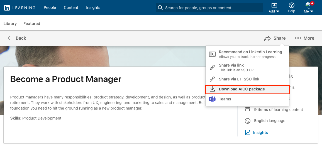
Task: Click the Share via link chain icon
Action: coord(212,67)
